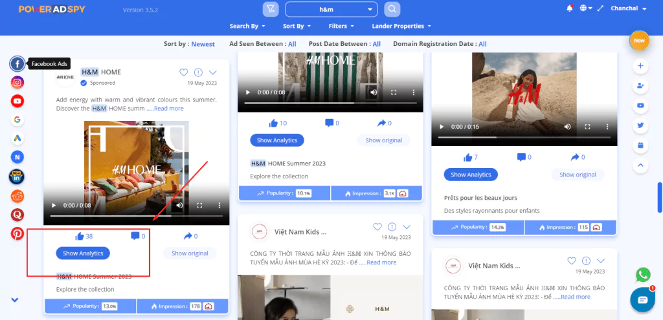
Task: Play the 0:15 kids H&M video
Action: tap(442, 127)
